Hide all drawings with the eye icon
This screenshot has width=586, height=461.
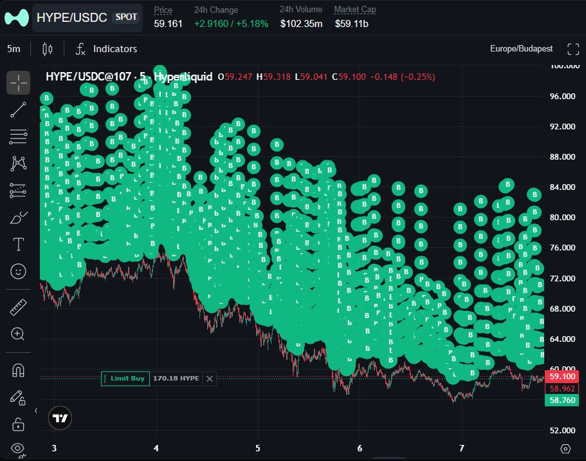coord(18,449)
